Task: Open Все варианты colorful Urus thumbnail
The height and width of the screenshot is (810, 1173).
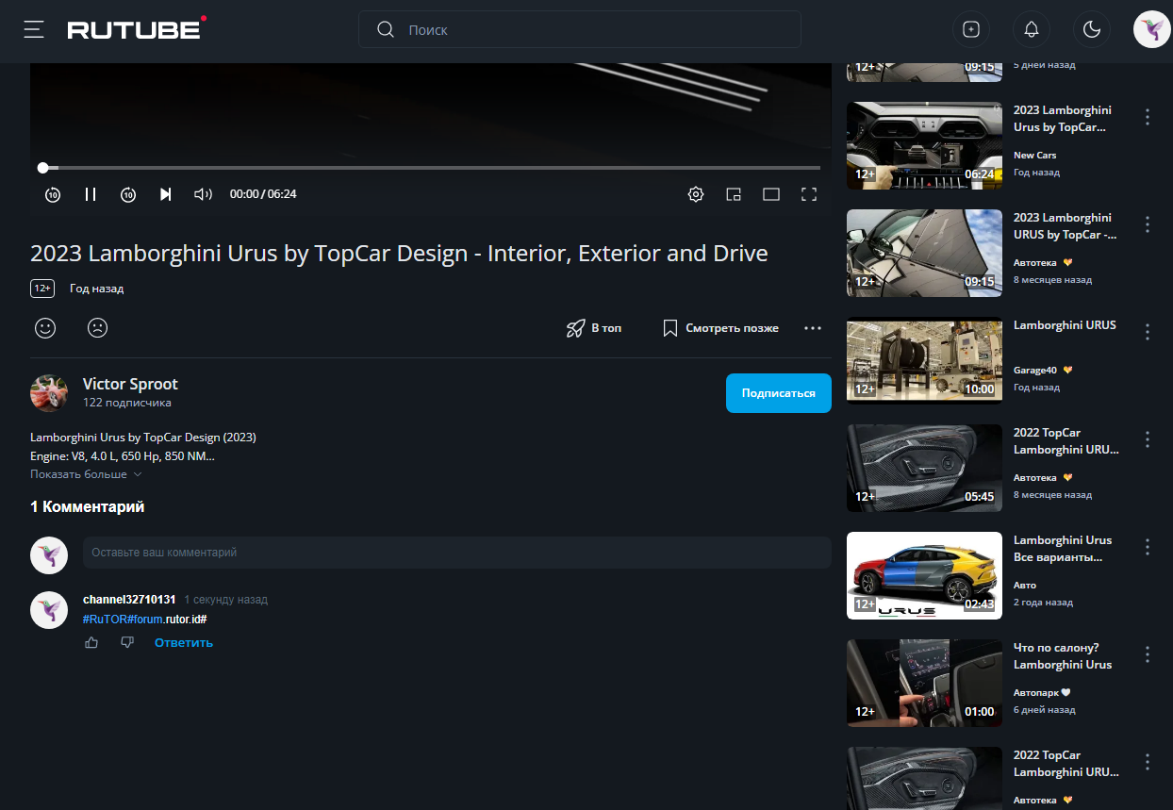Action: (x=924, y=575)
